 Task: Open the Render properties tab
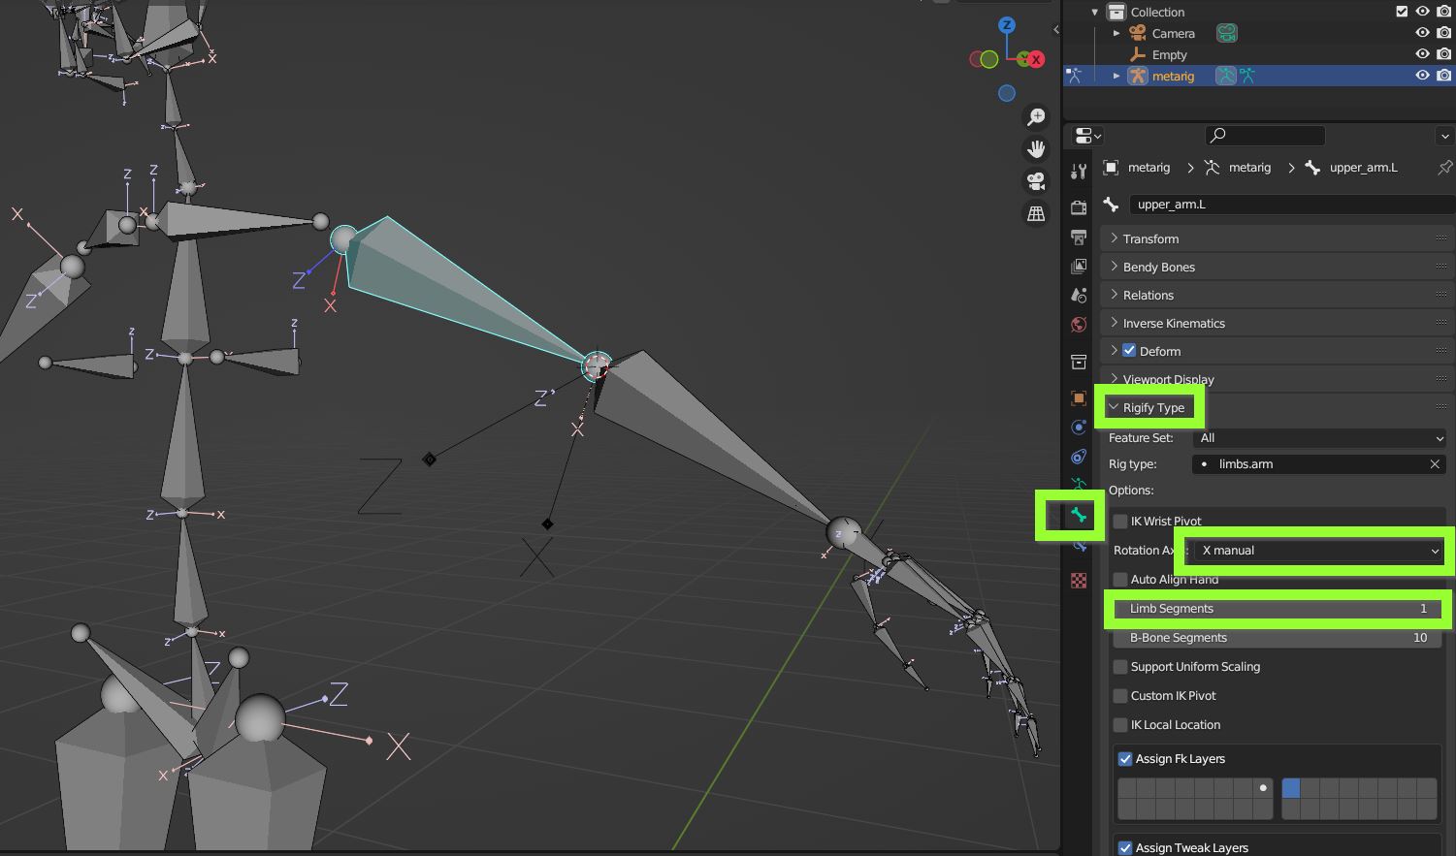coord(1079,207)
